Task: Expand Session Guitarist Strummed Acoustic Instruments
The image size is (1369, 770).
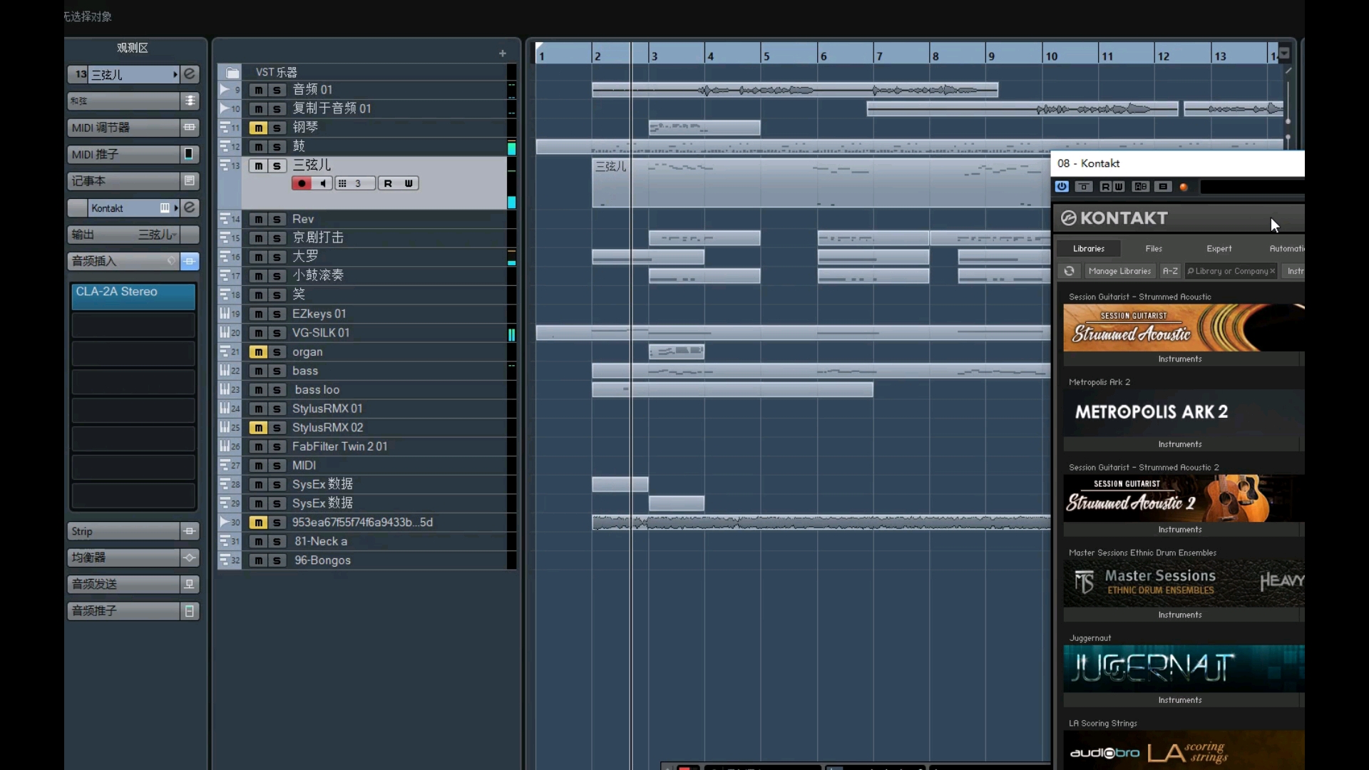Action: [1180, 359]
